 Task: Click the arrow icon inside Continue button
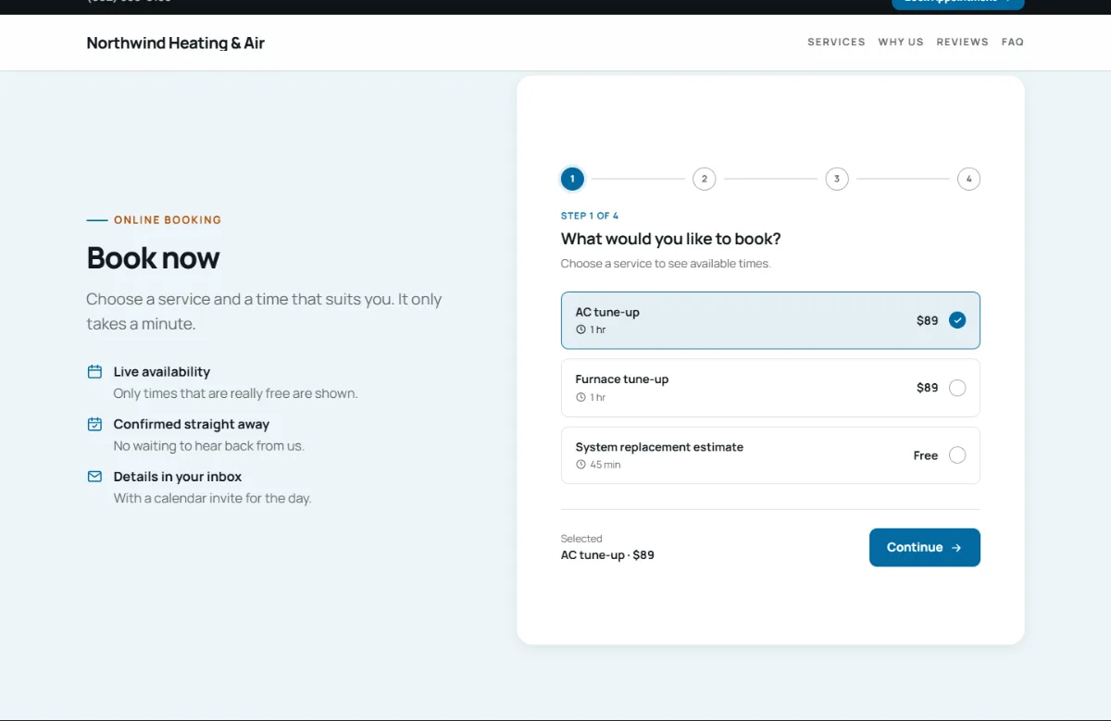(x=956, y=548)
